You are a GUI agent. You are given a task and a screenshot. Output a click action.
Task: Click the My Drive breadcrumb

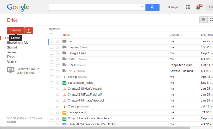point(54,29)
